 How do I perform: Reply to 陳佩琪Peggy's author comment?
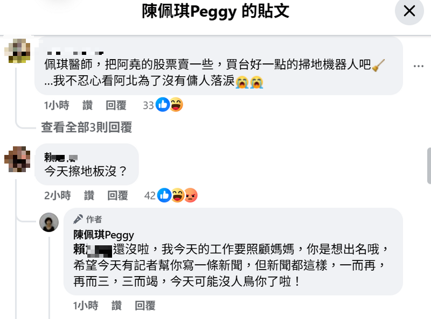pyautogui.click(x=145, y=306)
